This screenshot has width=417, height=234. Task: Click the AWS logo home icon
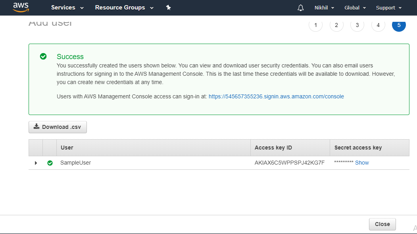(x=21, y=8)
